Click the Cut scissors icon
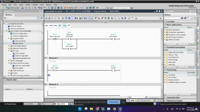Image resolution: width=200 pixels, height=112 pixels. click(26, 8)
